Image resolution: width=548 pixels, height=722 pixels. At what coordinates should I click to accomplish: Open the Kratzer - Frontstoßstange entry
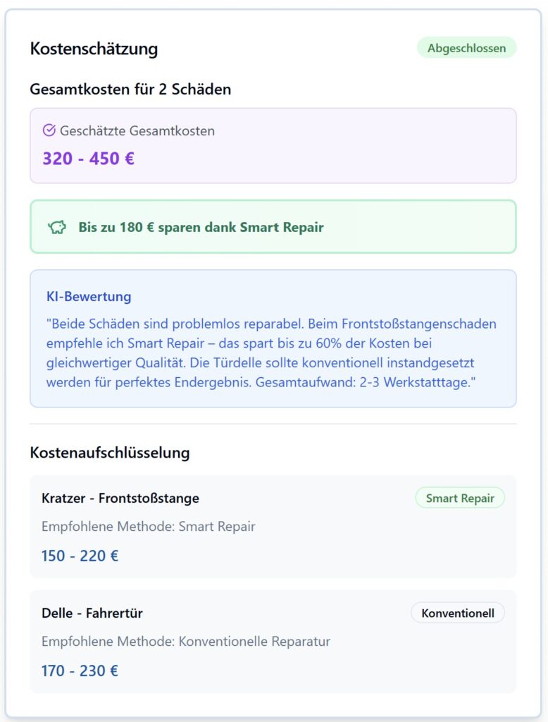pyautogui.click(x=273, y=527)
